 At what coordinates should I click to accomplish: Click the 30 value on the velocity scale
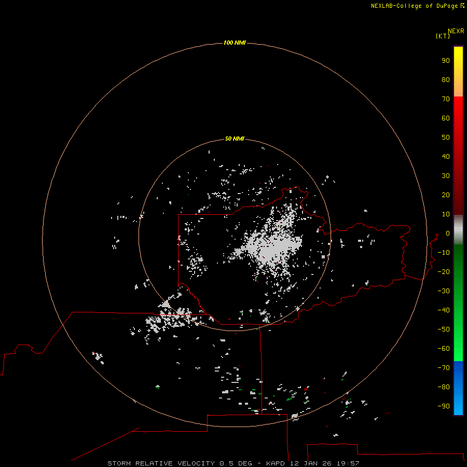coord(446,176)
